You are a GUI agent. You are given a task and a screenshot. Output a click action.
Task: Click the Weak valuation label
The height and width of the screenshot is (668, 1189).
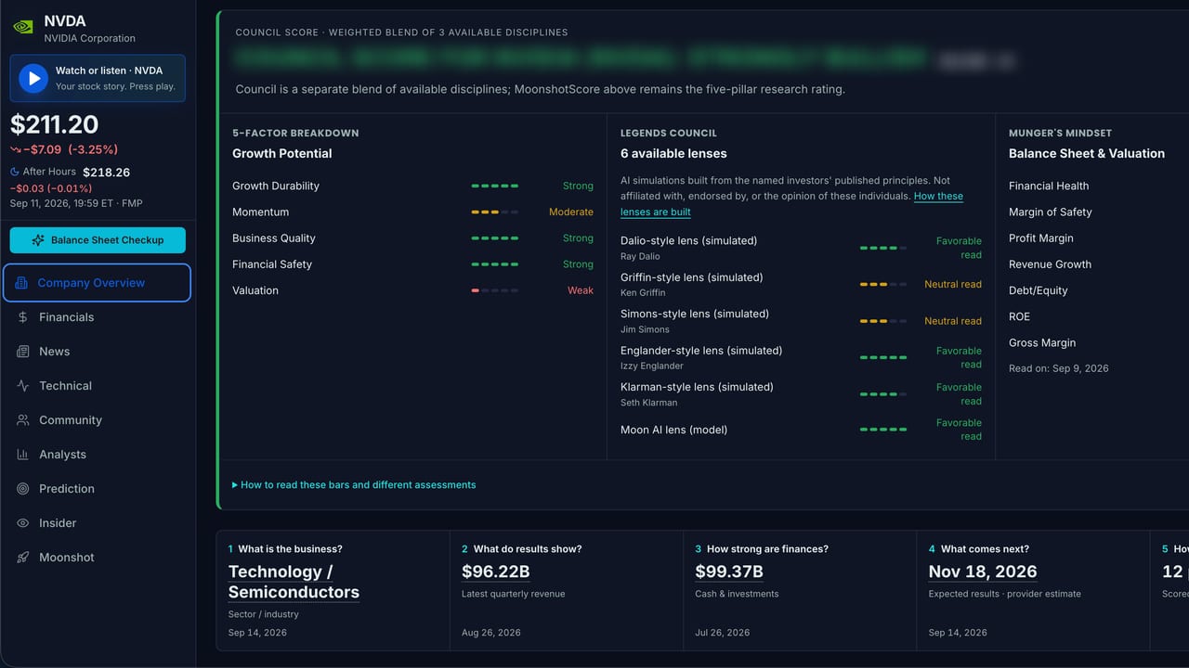pyautogui.click(x=581, y=290)
